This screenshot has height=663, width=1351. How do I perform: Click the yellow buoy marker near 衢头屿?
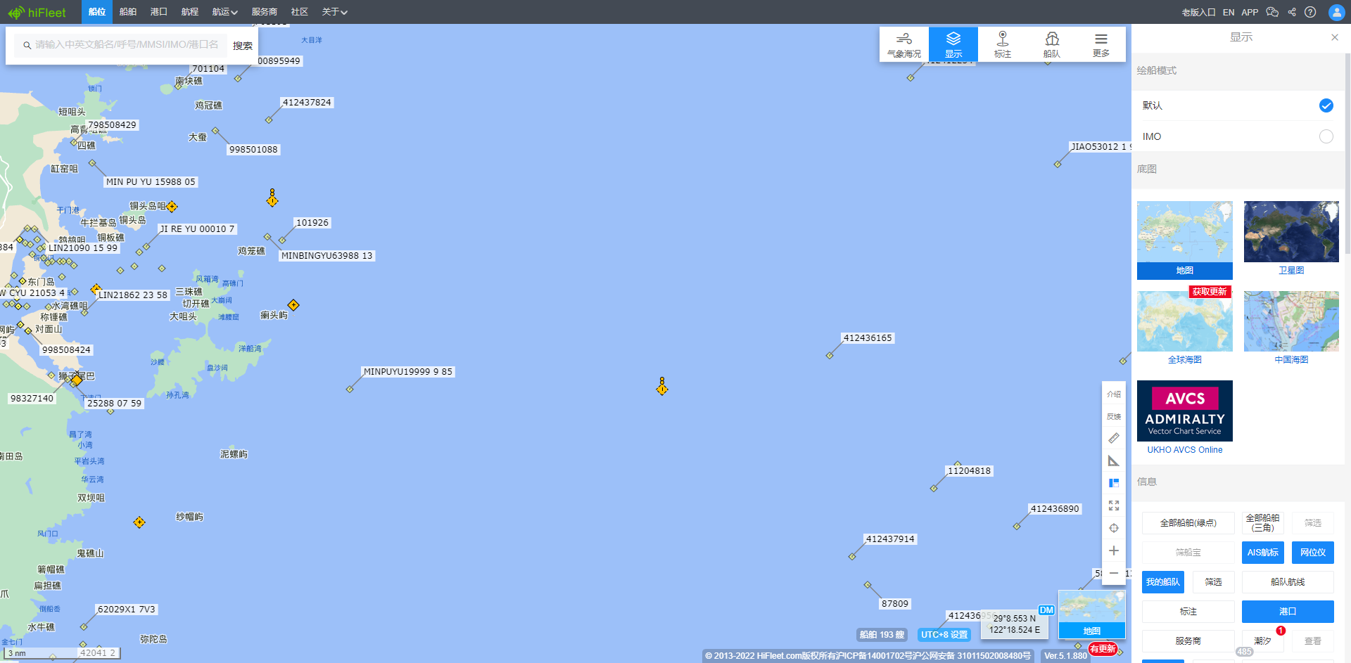coord(293,304)
